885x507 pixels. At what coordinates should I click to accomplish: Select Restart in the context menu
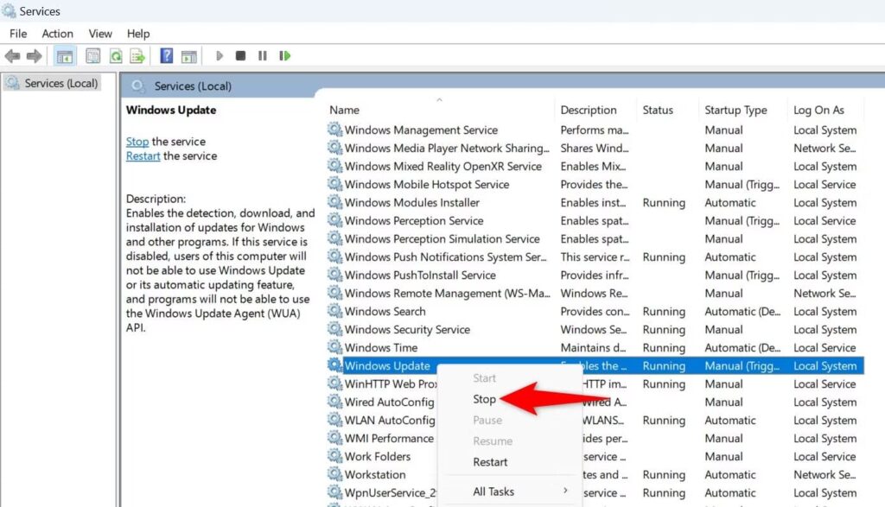coord(490,462)
